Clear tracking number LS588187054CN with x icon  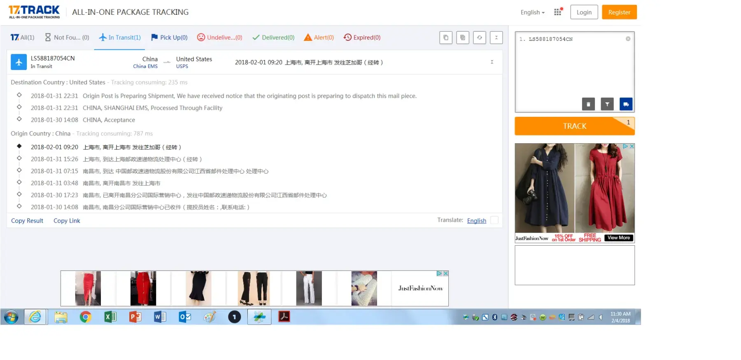pyautogui.click(x=628, y=39)
